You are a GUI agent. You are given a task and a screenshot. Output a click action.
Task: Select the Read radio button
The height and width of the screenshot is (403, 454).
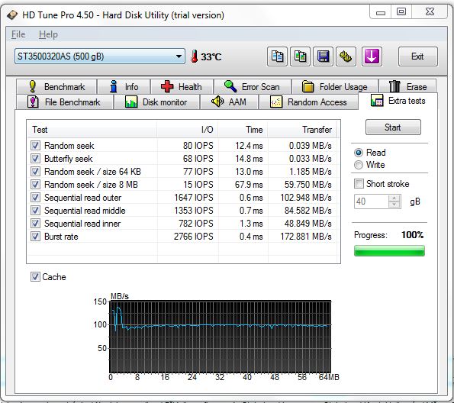point(359,153)
